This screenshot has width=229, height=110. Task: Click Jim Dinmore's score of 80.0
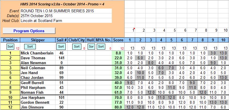tap(118, 107)
